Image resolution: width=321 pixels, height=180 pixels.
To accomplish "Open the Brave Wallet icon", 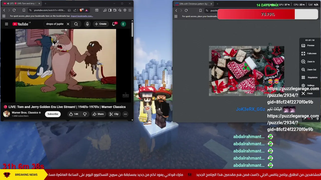I will 115,10.
